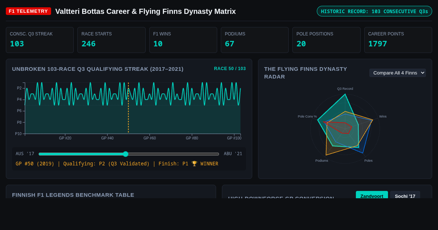
Task: Click the Podiums radar axis label
Action: click(322, 161)
